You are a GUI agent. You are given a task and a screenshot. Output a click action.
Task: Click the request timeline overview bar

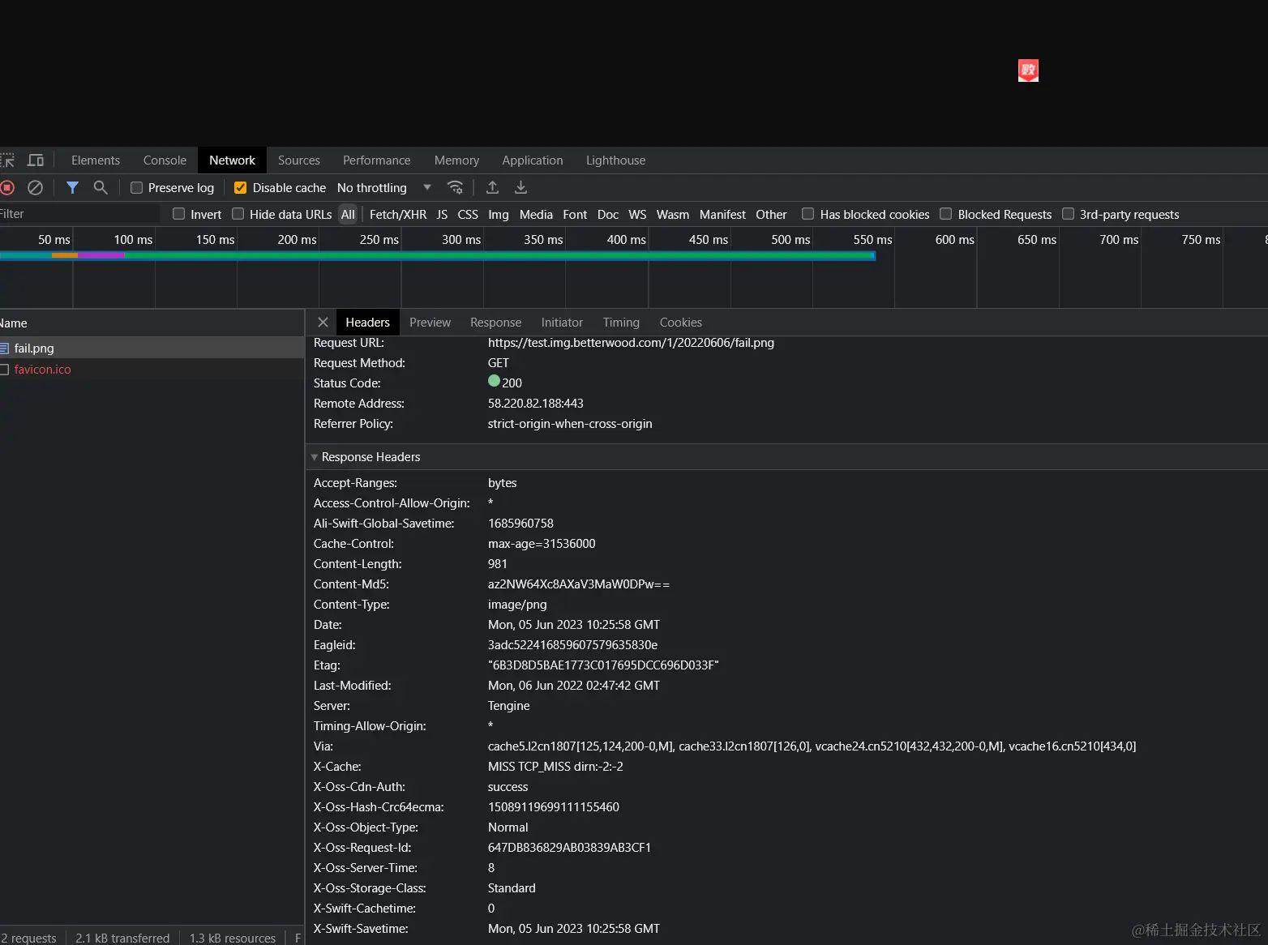438,255
